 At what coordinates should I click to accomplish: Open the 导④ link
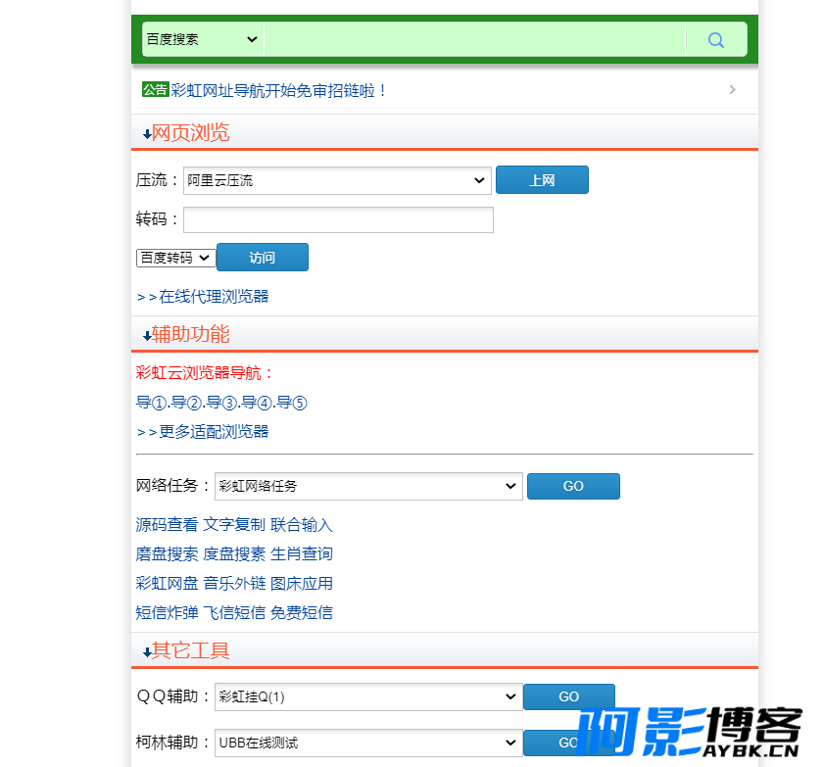coord(257,403)
